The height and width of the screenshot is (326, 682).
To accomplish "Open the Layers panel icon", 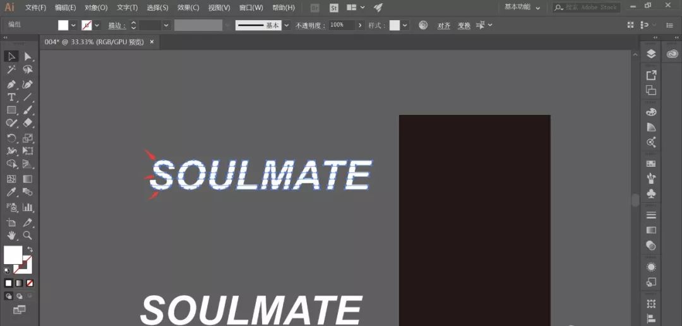I will 651,54.
